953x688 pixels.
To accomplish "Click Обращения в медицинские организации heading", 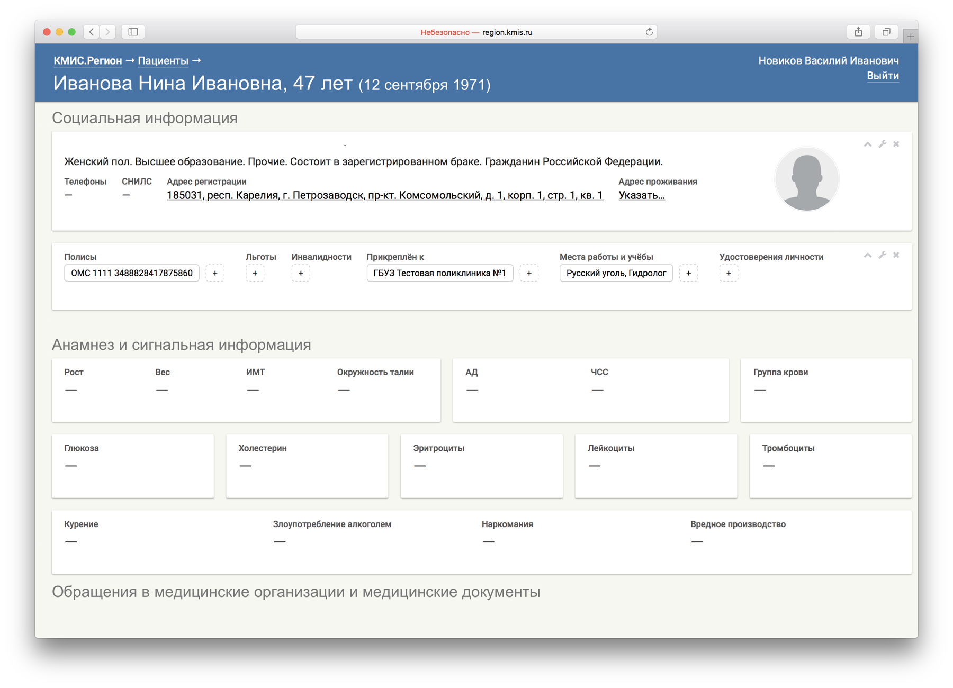I will [296, 592].
